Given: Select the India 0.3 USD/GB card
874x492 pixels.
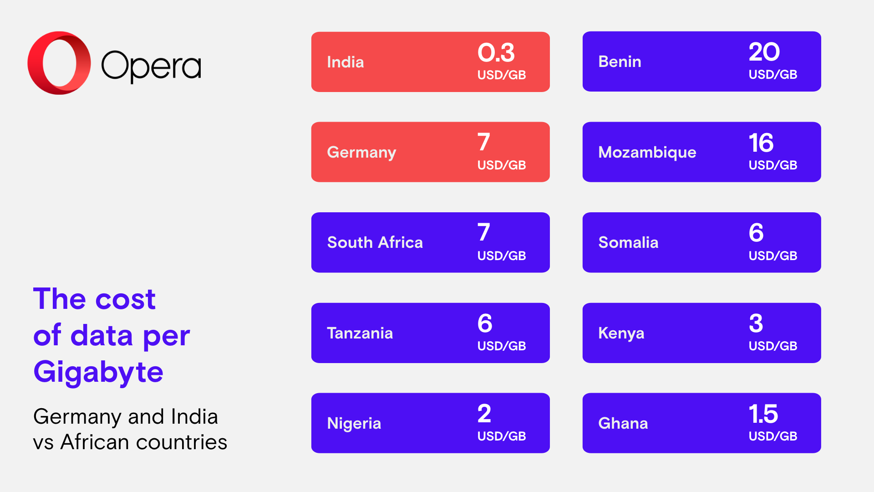Looking at the screenshot, I should coord(430,62).
